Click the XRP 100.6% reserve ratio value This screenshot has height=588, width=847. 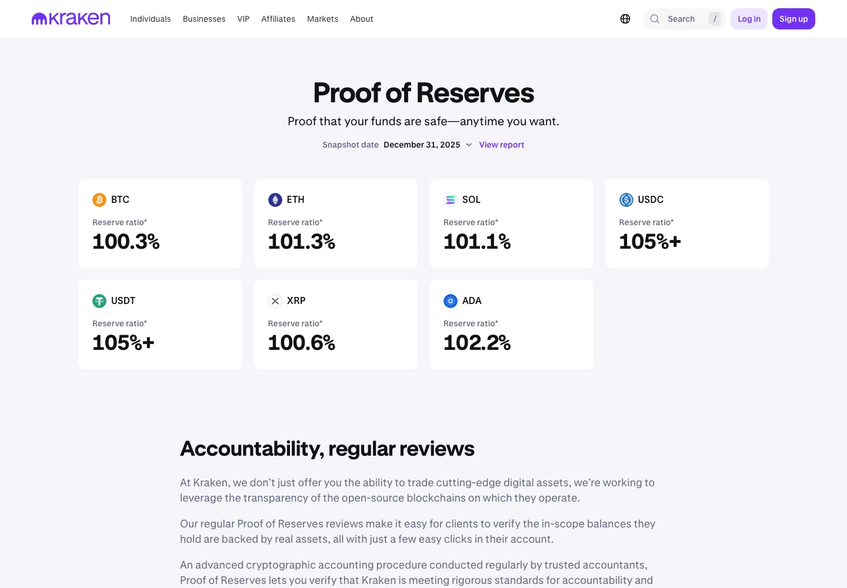click(x=302, y=343)
